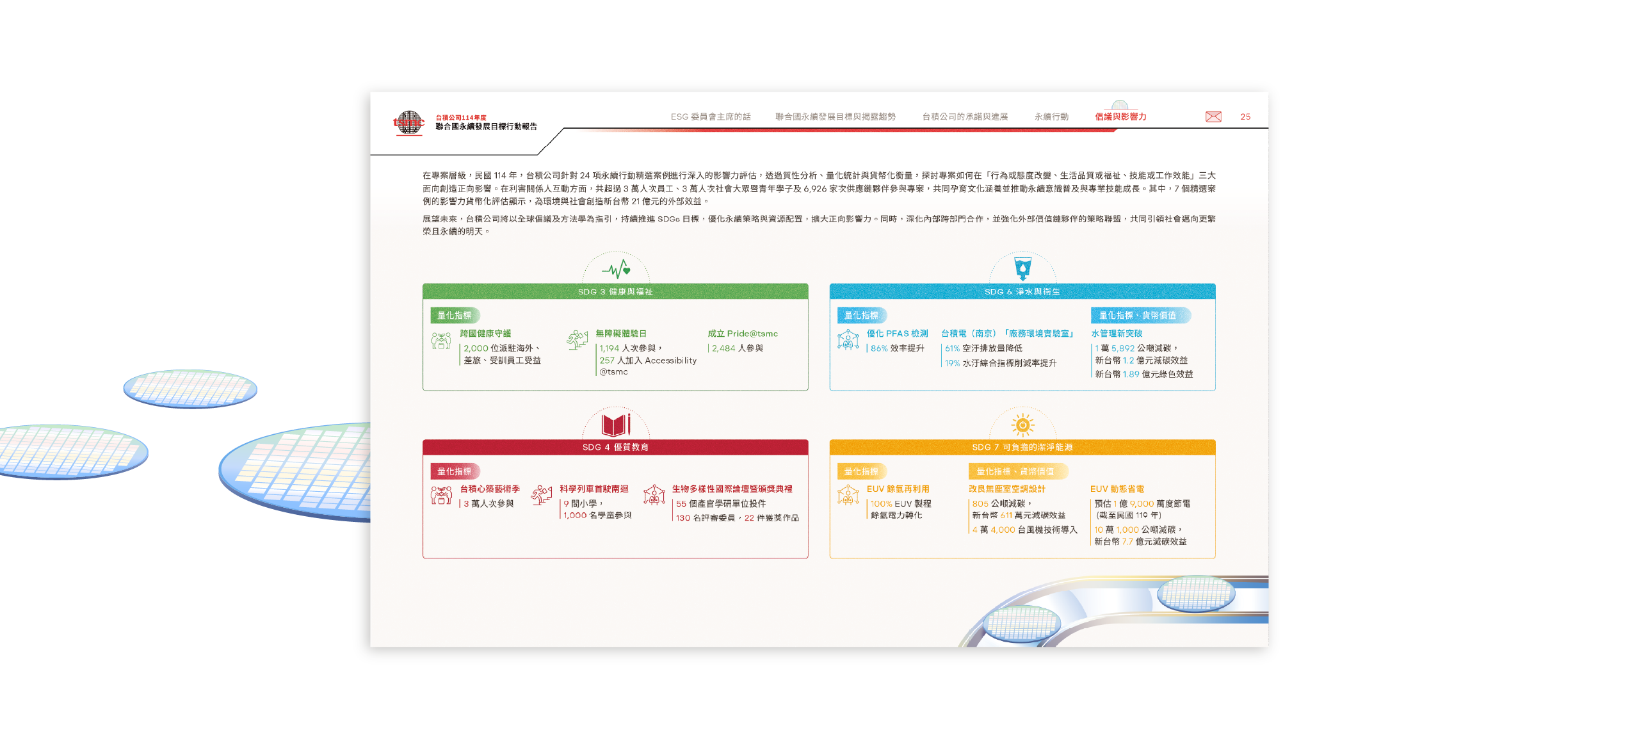Screen dimensions: 1639x739
Task: Click the SDG 7 可負擔的潔淨能源 header
Action: (1022, 447)
